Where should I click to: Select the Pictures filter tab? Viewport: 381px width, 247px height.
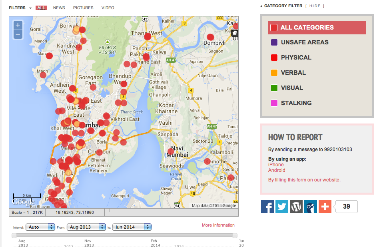(x=83, y=8)
